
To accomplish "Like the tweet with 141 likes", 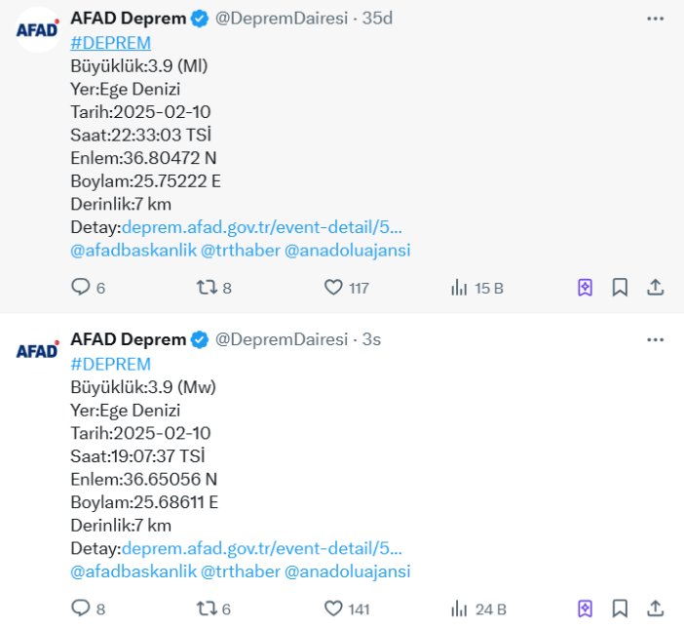I will [x=334, y=609].
